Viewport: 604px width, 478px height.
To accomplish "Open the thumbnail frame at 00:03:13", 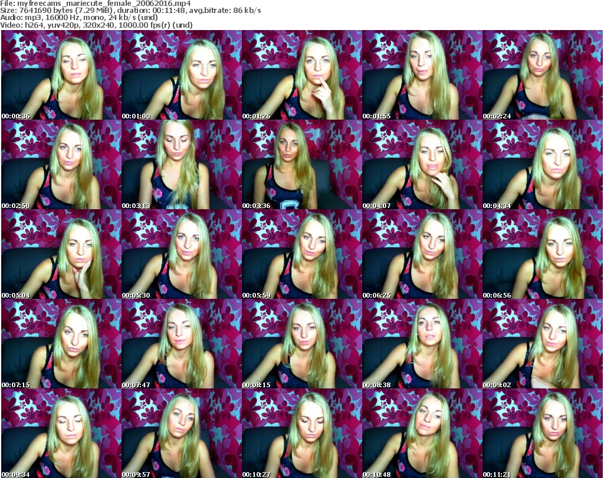I will [x=182, y=164].
